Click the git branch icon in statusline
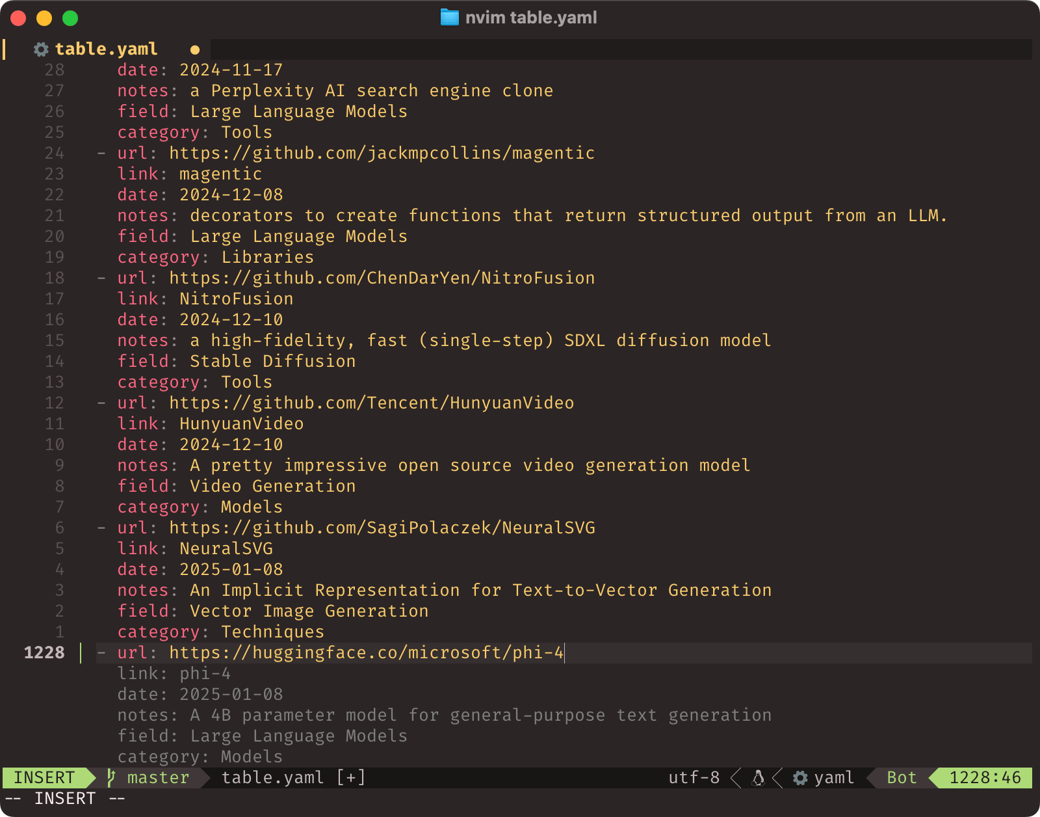The image size is (1040, 817). (111, 777)
